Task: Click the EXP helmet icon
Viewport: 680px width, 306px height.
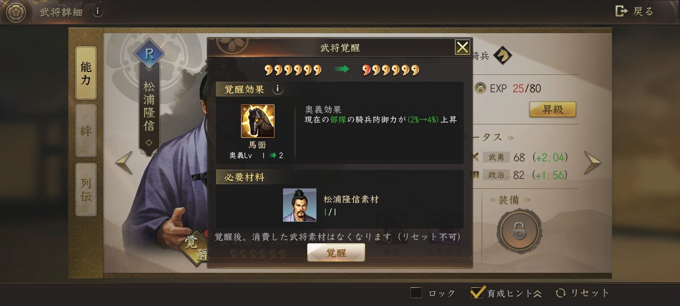Action: click(x=480, y=88)
